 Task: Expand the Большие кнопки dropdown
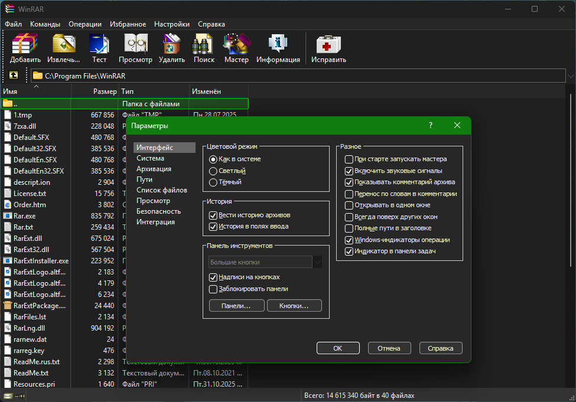point(317,262)
